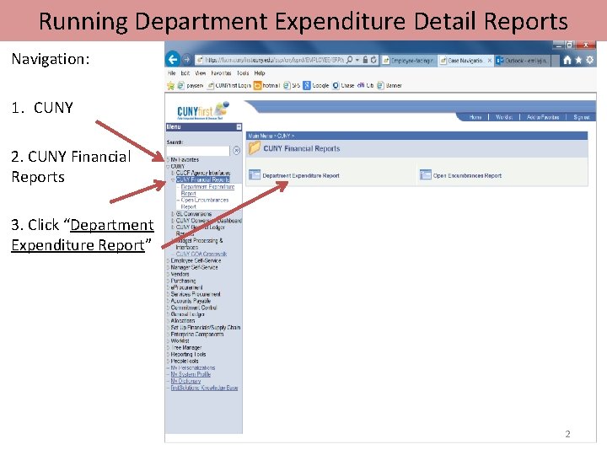Select Commitment Control in the menu tree

pos(194,308)
